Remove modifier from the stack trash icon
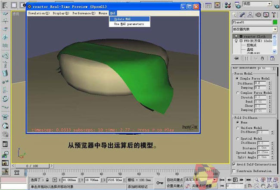The height and width of the screenshot is (190, 280). pyautogui.click(x=262, y=58)
